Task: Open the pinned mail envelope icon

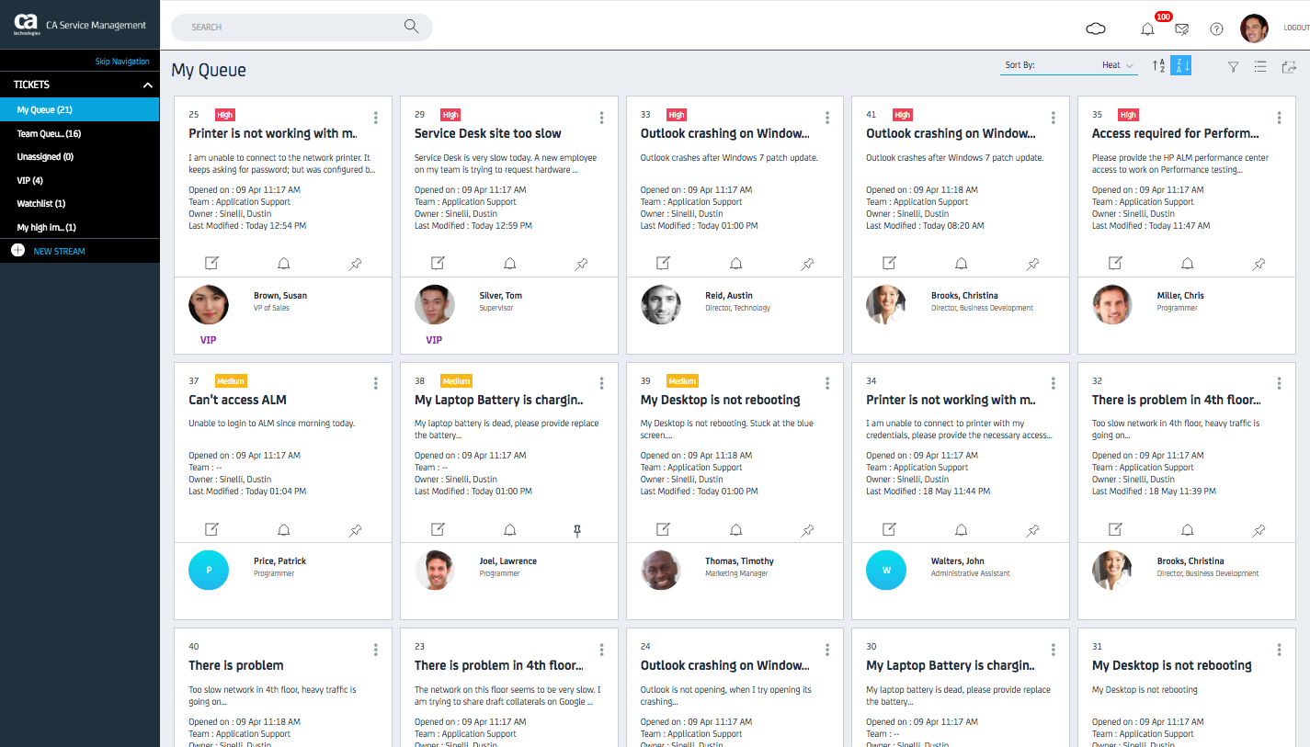Action: 1182,28
